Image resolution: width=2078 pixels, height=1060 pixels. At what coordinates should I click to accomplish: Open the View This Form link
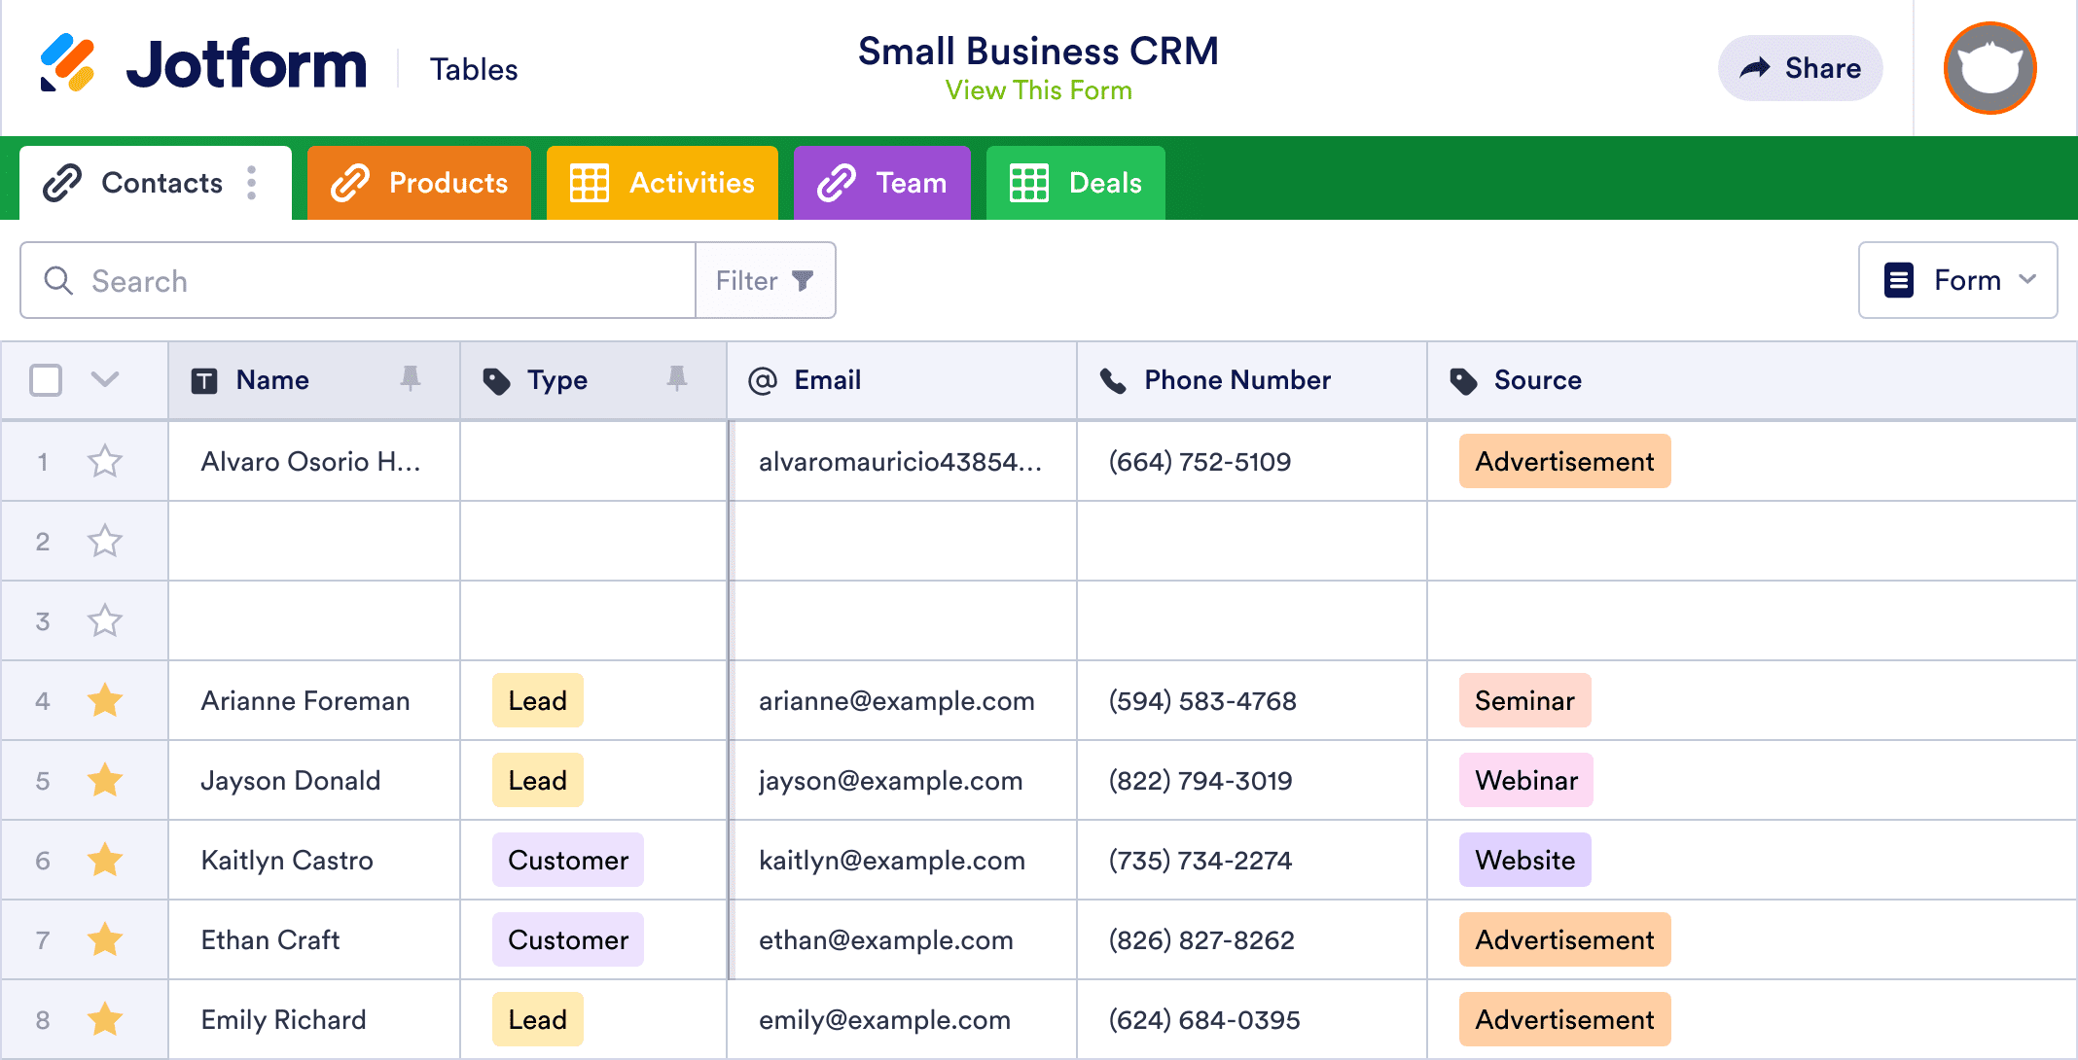(1039, 90)
